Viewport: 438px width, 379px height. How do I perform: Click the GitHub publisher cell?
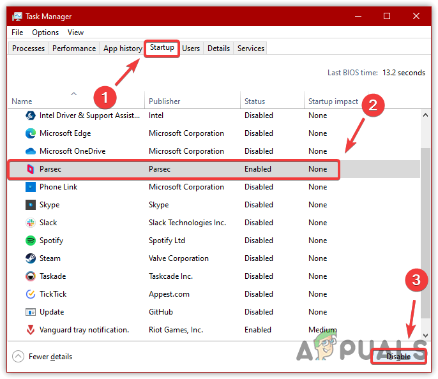coord(161,312)
